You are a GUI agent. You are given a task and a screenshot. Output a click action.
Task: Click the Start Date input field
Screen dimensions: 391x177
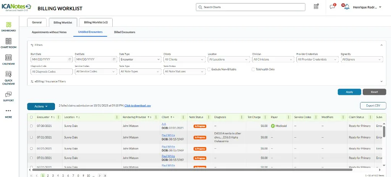coord(52,59)
